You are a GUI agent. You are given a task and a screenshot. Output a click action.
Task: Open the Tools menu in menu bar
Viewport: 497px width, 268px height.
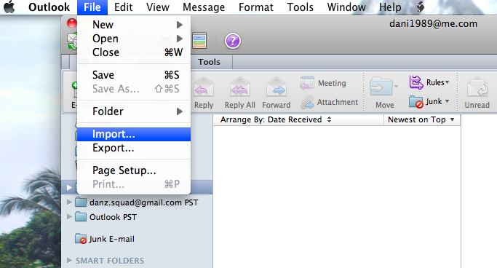pos(300,7)
